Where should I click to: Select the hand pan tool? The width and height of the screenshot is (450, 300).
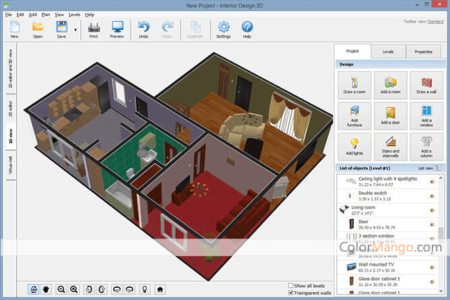pyautogui.click(x=46, y=289)
